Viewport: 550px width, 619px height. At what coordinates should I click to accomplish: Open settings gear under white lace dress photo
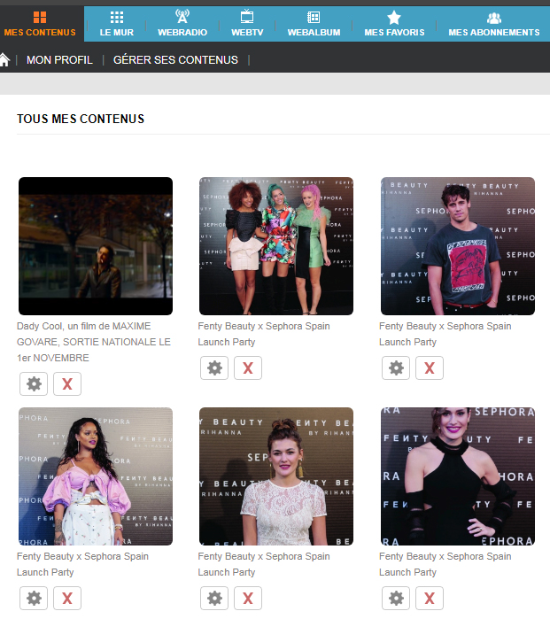tap(214, 598)
